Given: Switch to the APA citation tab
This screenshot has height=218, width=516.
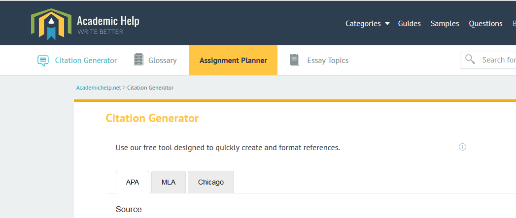Looking at the screenshot, I should pos(133,182).
